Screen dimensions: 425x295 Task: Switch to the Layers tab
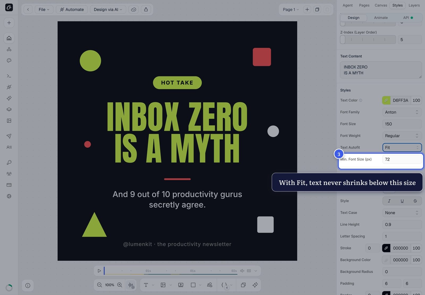(414, 5)
